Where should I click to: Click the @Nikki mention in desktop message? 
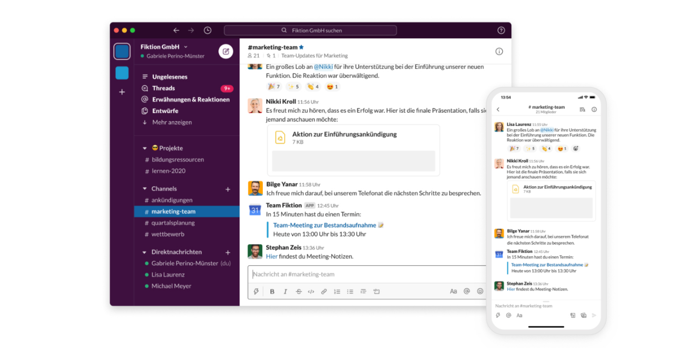[323, 67]
